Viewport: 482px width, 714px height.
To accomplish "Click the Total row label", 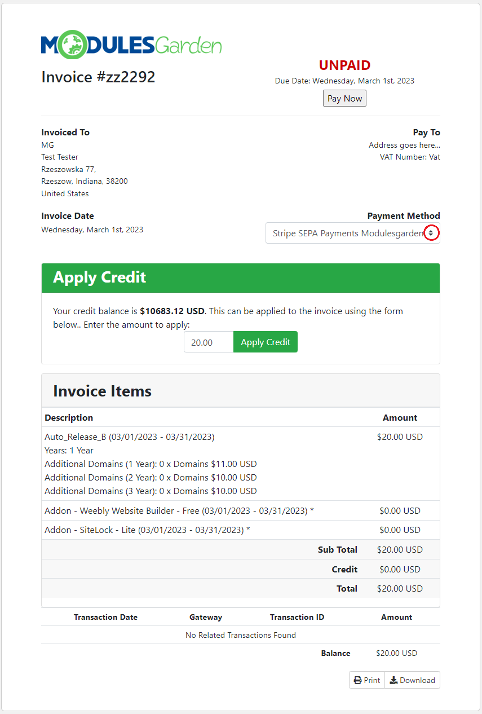I will (x=347, y=589).
